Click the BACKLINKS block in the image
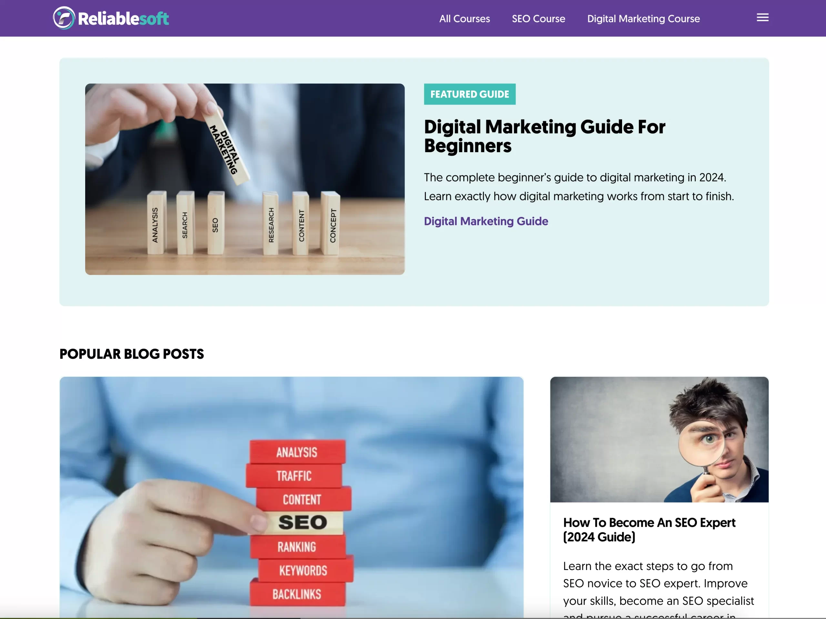 click(x=297, y=594)
